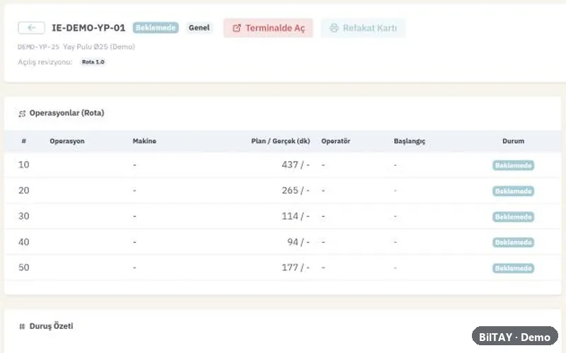Click the # column header

pyautogui.click(x=24, y=141)
